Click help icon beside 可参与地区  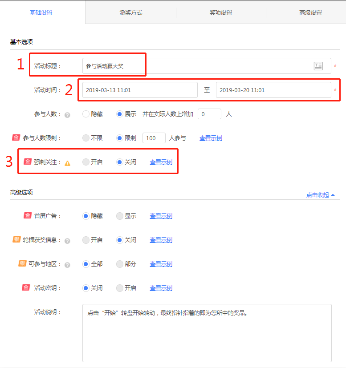(67, 265)
